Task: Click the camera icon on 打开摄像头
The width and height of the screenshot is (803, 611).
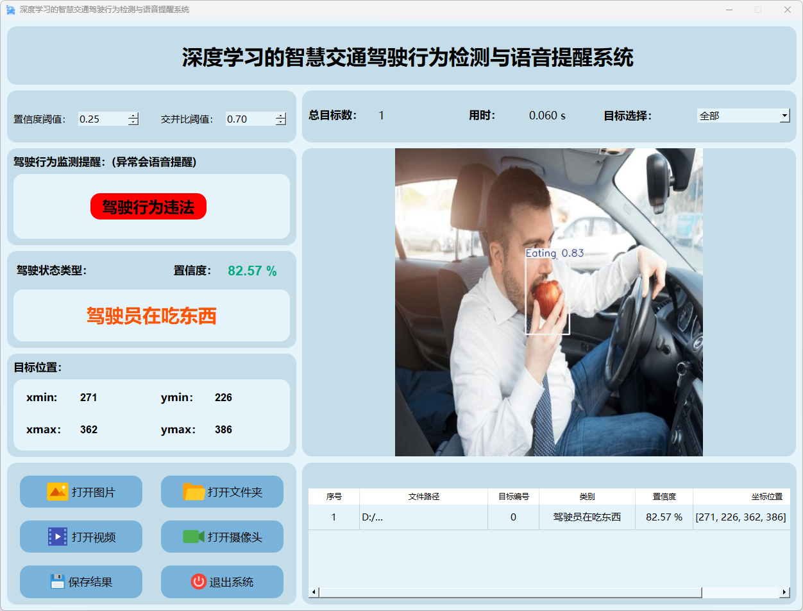Action: 194,537
